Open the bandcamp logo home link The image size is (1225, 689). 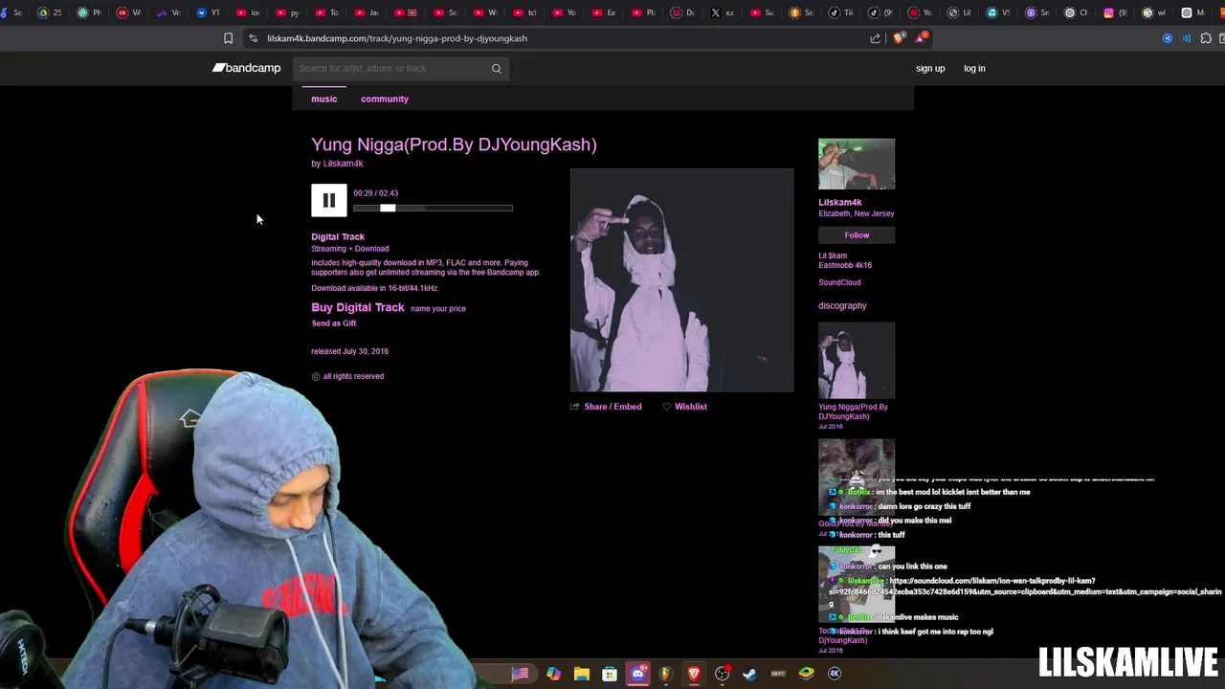tap(247, 68)
